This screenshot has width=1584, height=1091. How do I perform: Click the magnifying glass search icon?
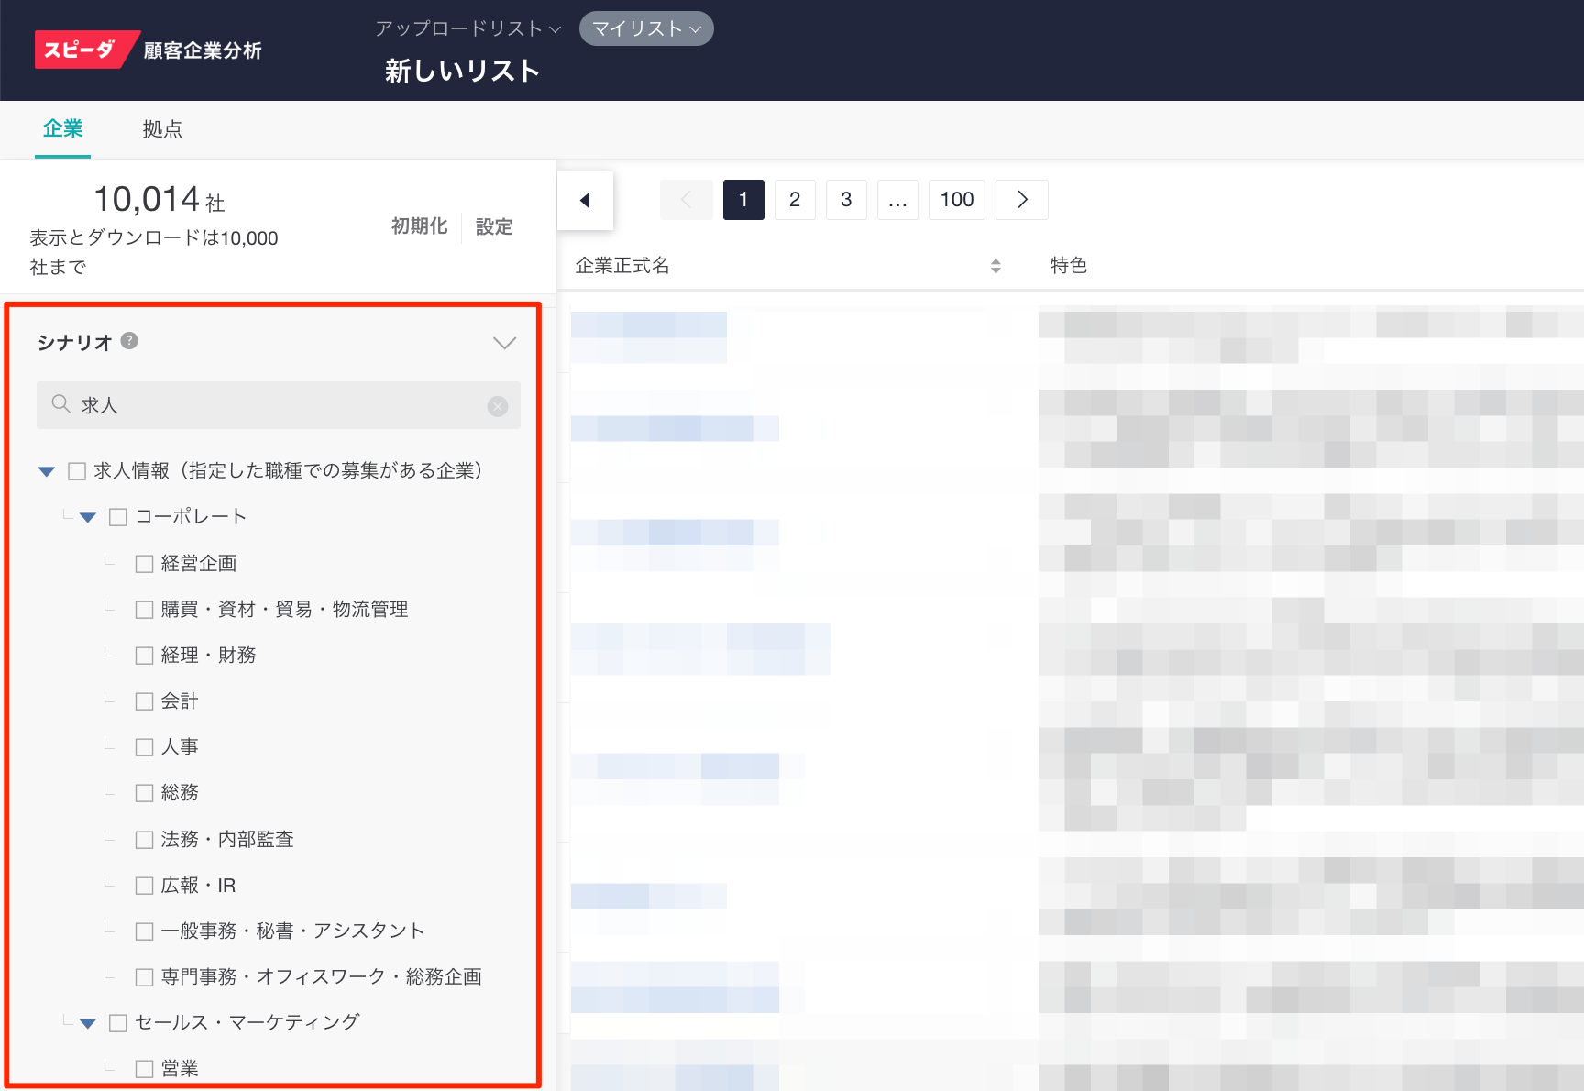coord(60,405)
